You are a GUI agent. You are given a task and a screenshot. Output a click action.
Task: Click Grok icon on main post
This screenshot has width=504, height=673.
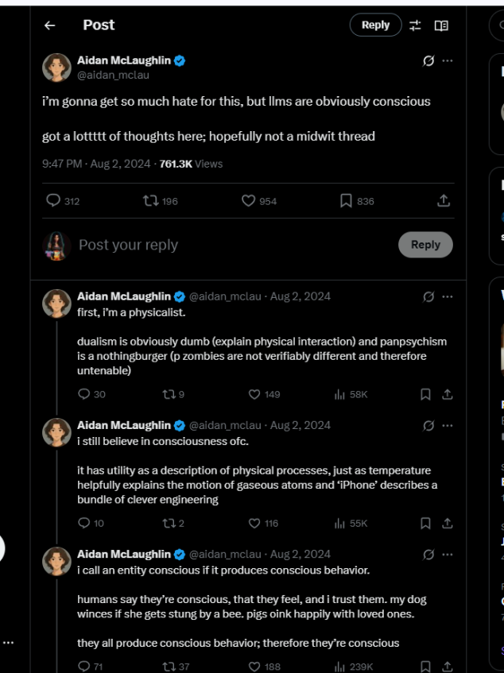click(428, 61)
